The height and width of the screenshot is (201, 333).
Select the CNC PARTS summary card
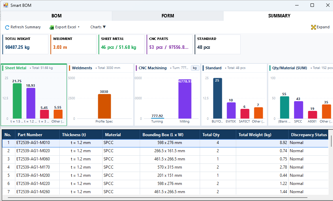tap(169, 44)
